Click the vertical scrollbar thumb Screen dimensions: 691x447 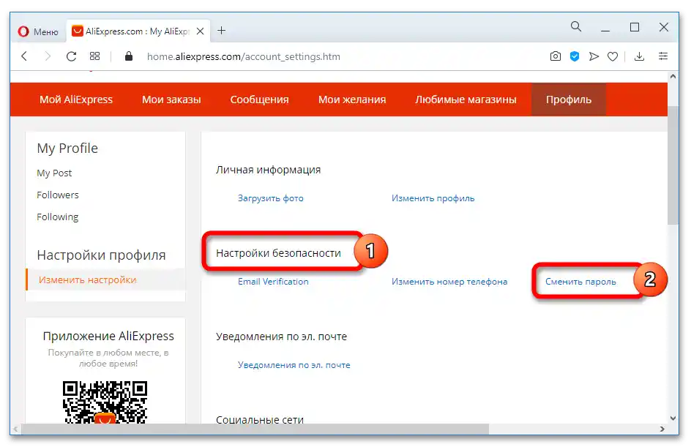click(x=673, y=165)
